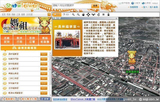
Task: Select 二林仁和宮 list entry text
Action: pyautogui.click(x=13, y=78)
